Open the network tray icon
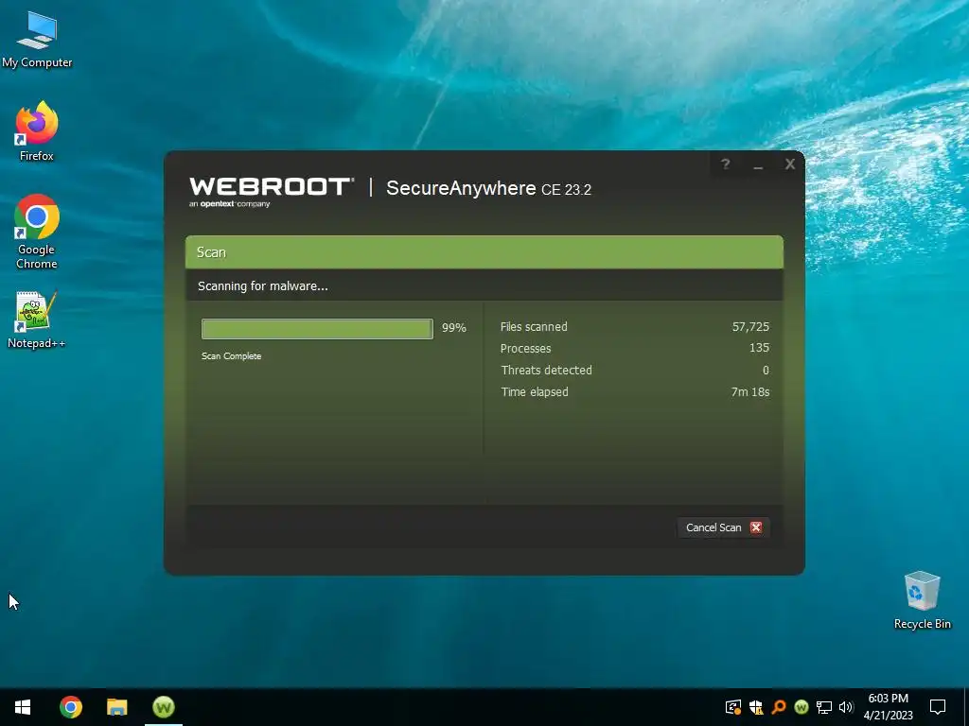969x726 pixels. 824,707
